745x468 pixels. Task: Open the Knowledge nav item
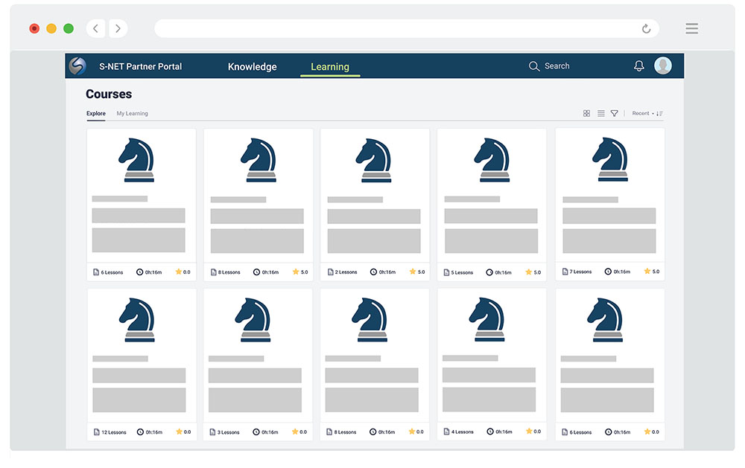pyautogui.click(x=253, y=67)
